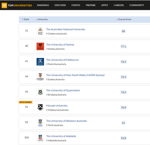Click the Parkville, Australia location text
The height and width of the screenshot is (145, 150).
tap(57, 64)
